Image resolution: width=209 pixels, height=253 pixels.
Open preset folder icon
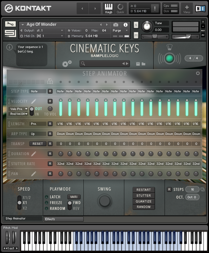point(144,64)
